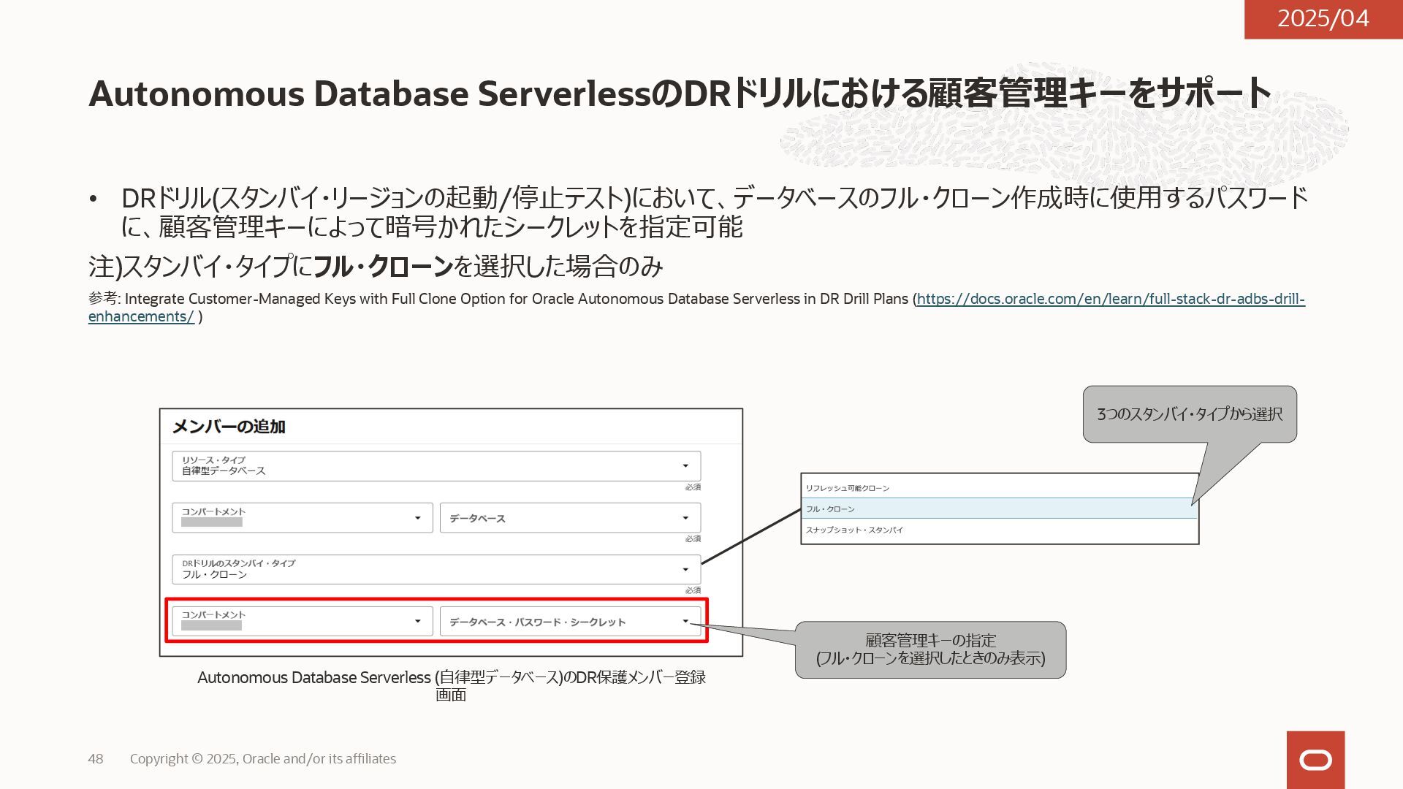Click the メンバーの追加 dialog heading
The image size is (1403, 789).
coord(229,427)
